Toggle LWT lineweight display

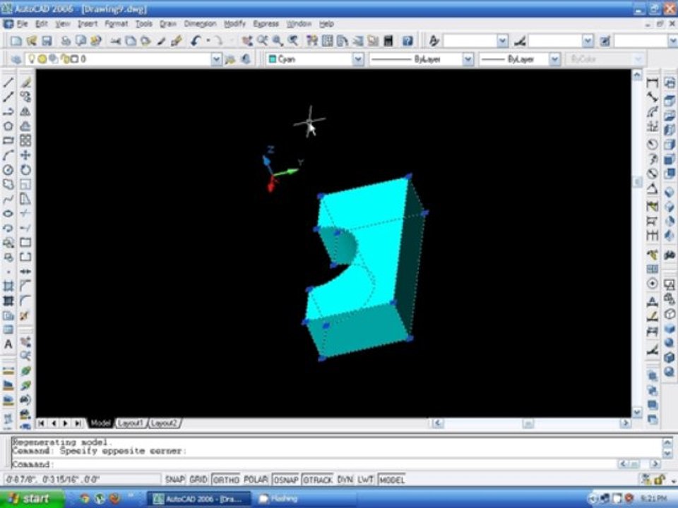365,480
